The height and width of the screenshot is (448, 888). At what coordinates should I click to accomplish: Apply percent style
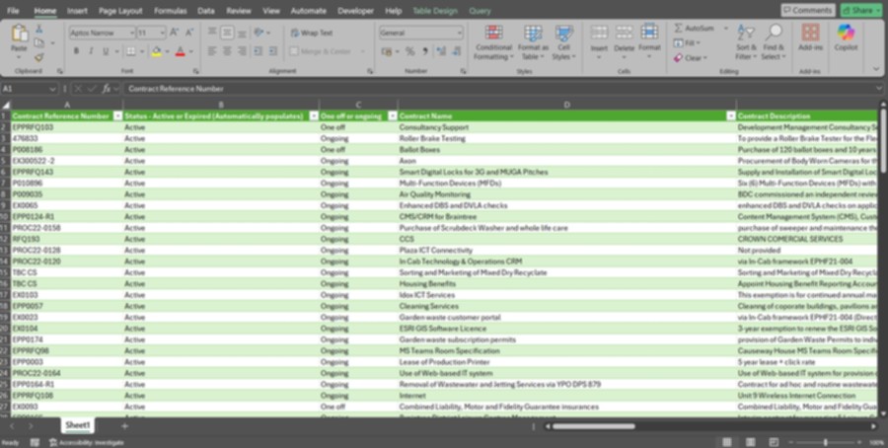[410, 51]
